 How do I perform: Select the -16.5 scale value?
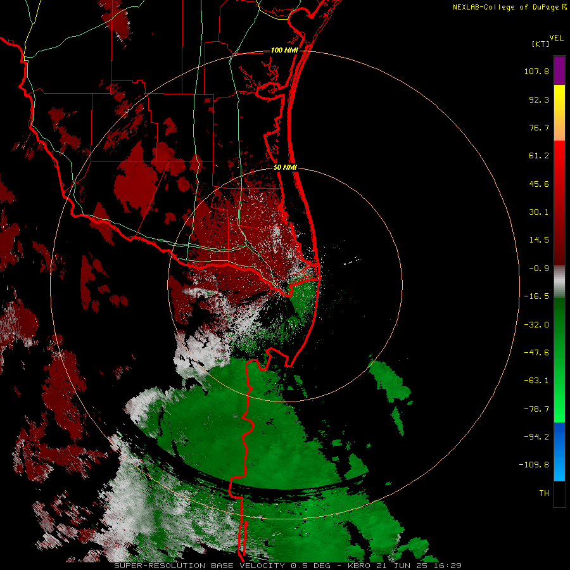pyautogui.click(x=536, y=296)
